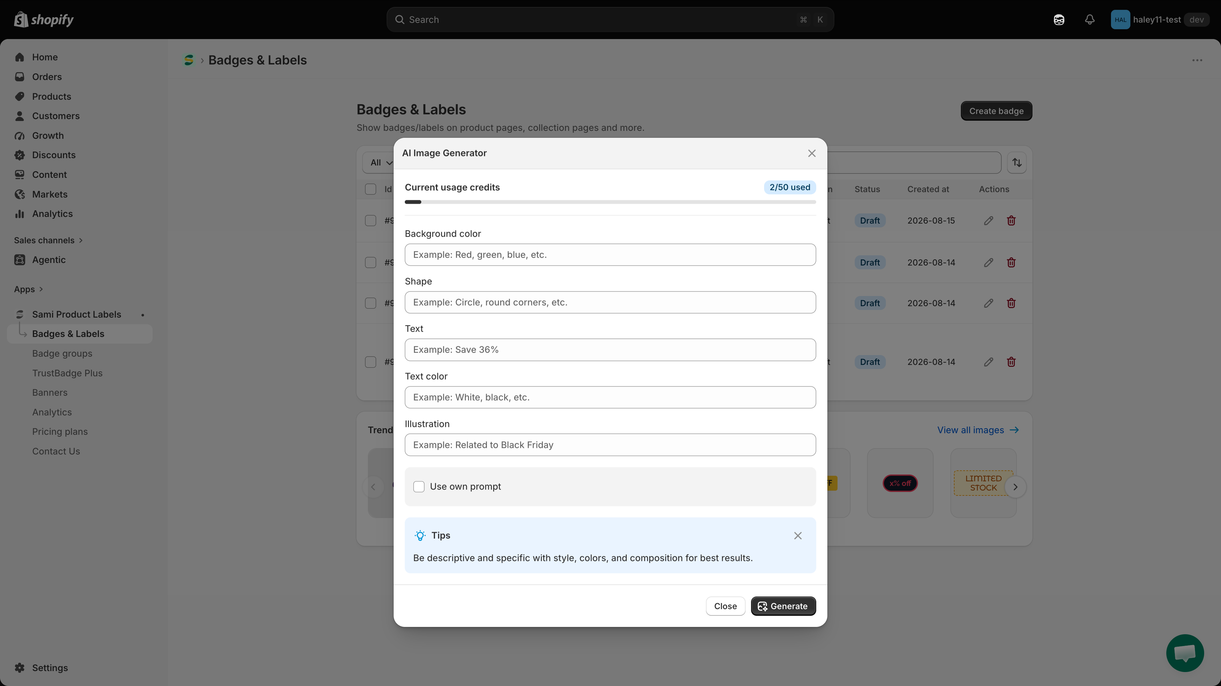
Task: Edit the badge created 2026-08-15
Action: pos(988,221)
